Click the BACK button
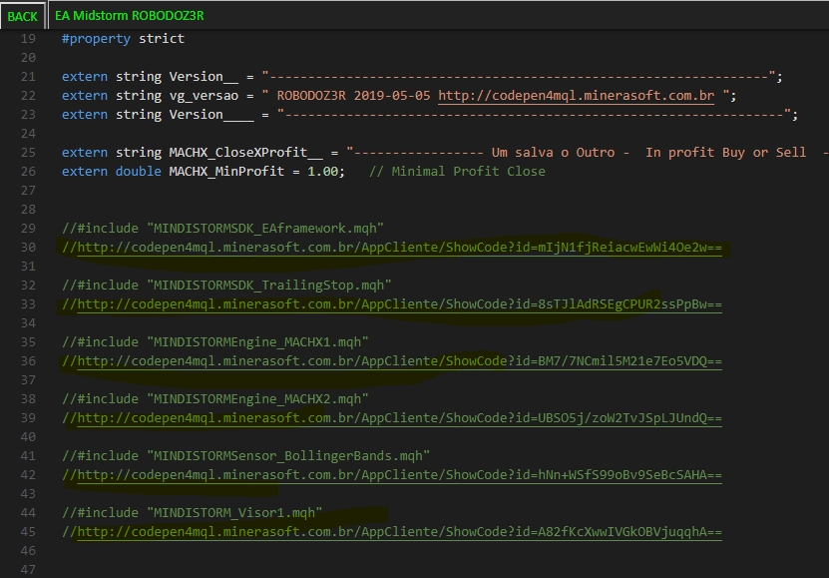Screen dimensions: 829x578 pos(23,16)
